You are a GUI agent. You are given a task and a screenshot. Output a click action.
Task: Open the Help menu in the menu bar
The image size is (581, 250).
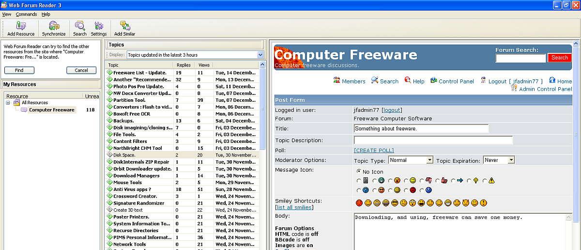point(46,14)
